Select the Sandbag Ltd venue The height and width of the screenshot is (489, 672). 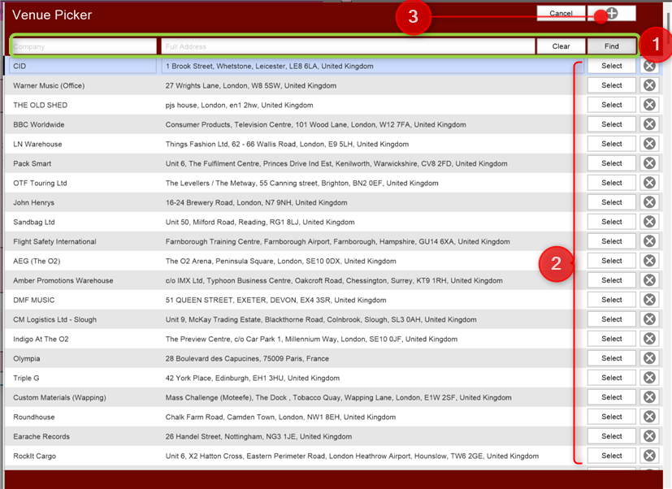(x=612, y=222)
